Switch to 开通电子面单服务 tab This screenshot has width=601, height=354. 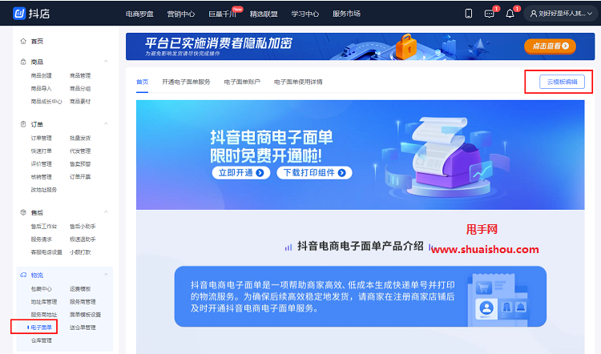click(186, 82)
